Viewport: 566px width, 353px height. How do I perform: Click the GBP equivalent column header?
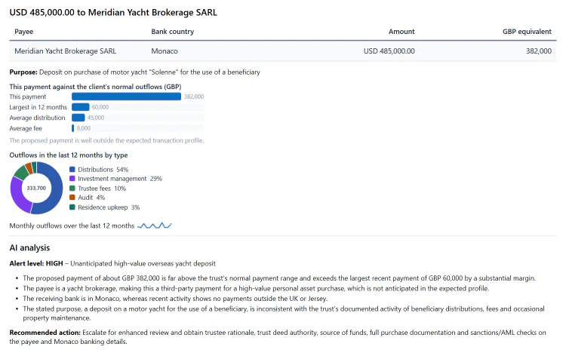[x=527, y=32]
